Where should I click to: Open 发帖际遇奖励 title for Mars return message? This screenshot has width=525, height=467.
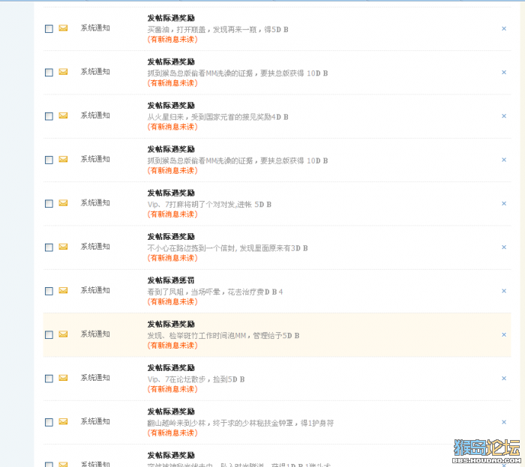pos(171,106)
